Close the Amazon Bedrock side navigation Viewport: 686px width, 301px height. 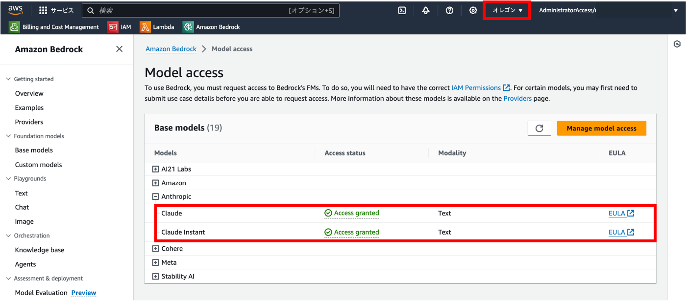pos(119,49)
